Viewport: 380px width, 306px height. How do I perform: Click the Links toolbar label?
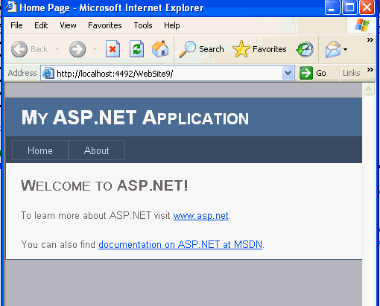click(x=352, y=73)
